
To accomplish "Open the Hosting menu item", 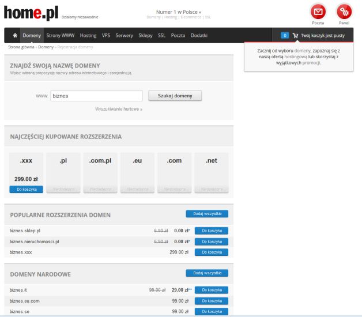I will tap(88, 35).
